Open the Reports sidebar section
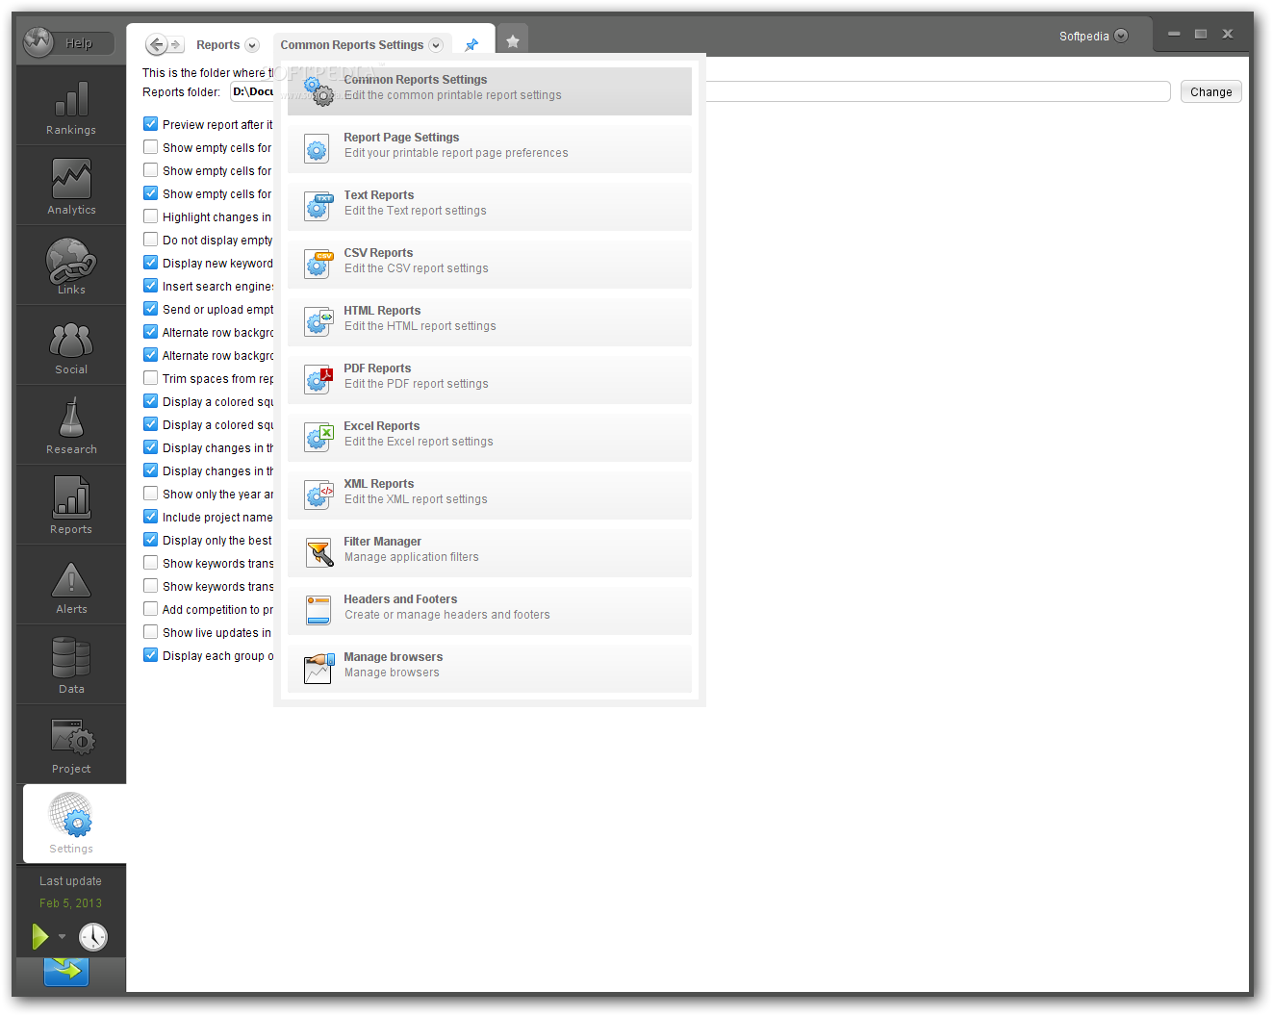The height and width of the screenshot is (1016, 1273). [x=71, y=505]
